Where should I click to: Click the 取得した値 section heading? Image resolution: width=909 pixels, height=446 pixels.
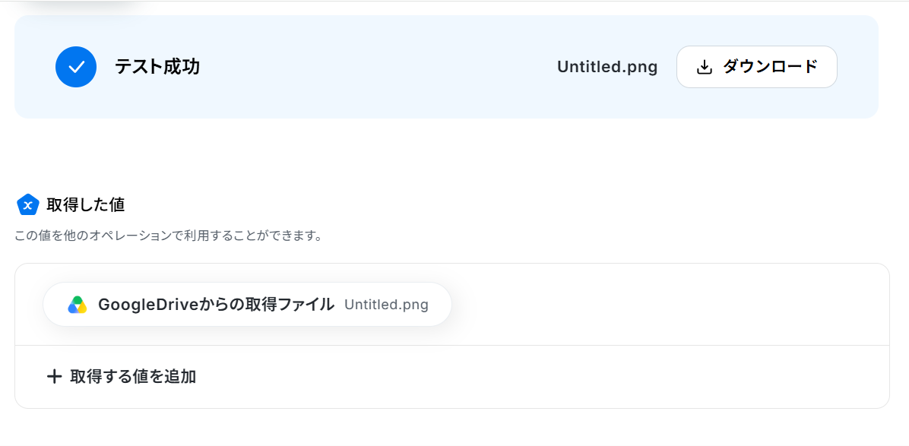click(x=86, y=204)
